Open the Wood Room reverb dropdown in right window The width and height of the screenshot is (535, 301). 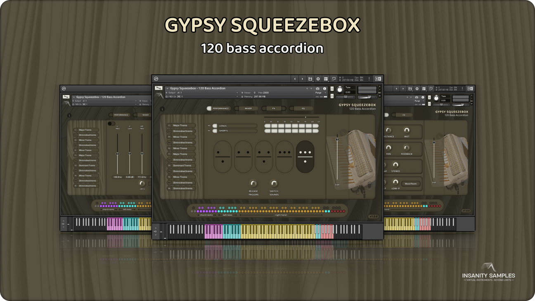[x=411, y=184]
